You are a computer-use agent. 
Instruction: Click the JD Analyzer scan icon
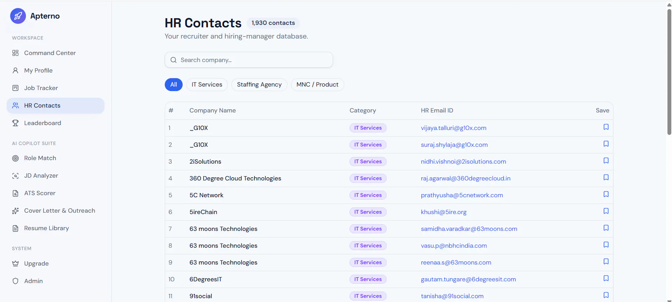[15, 176]
